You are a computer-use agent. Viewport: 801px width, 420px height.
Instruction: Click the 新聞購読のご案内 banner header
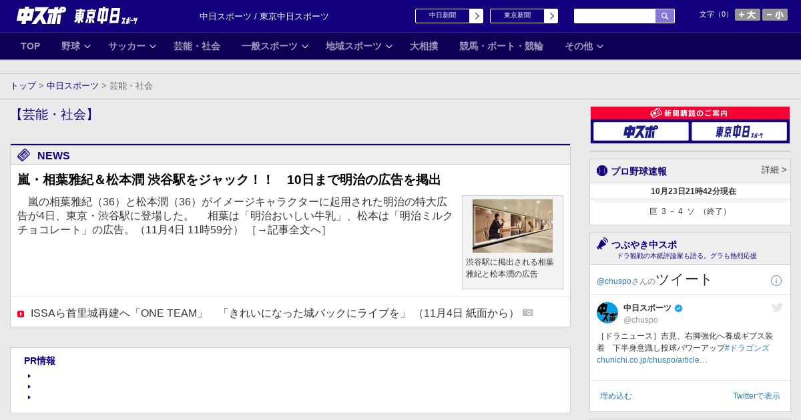[690, 113]
